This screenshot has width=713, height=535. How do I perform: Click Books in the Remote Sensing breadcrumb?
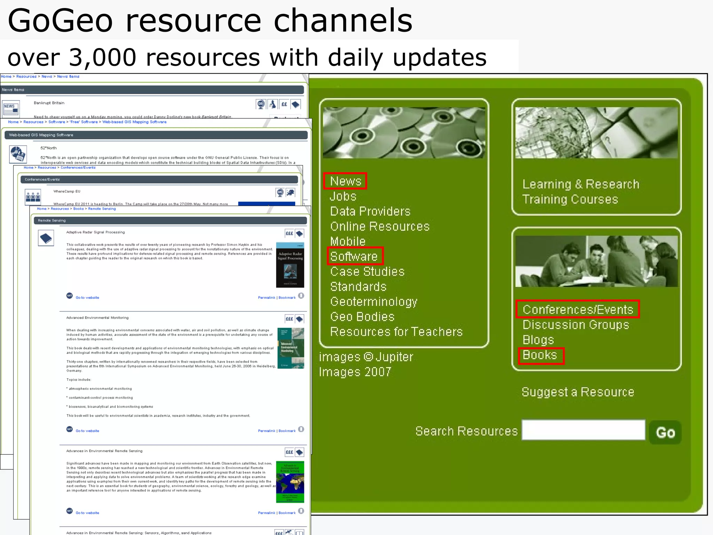tap(78, 209)
